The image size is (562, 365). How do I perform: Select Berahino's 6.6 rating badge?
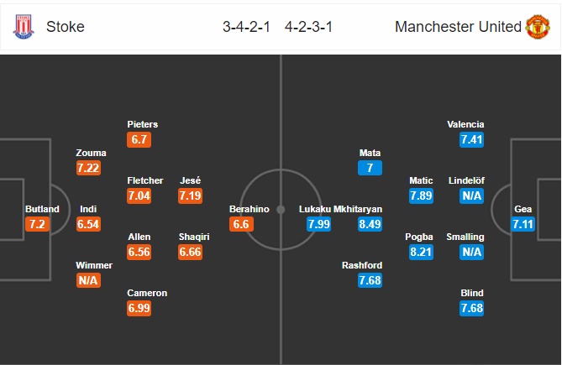[x=242, y=224]
